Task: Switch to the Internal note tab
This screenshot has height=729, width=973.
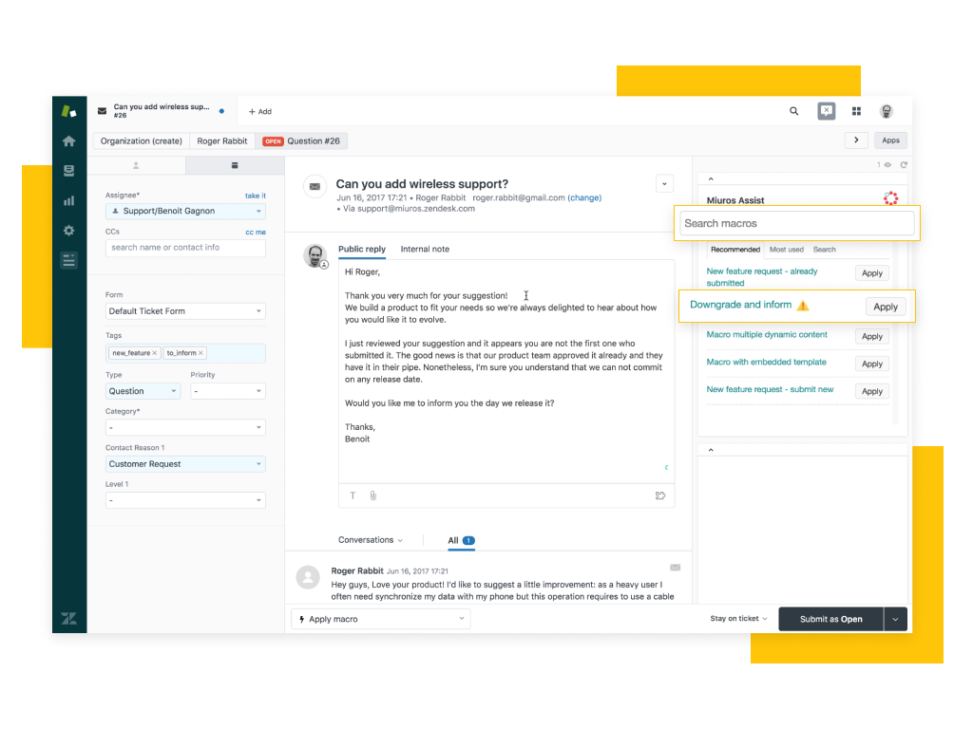Action: (x=425, y=249)
